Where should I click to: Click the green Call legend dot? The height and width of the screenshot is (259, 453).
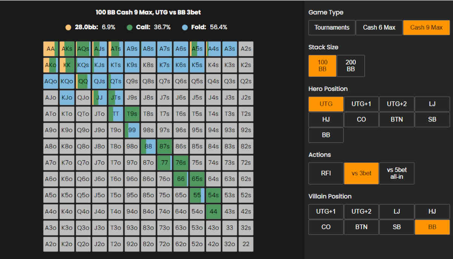point(129,27)
